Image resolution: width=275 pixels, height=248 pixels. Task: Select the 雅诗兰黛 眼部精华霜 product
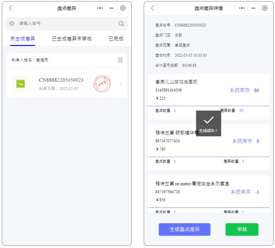coord(177,133)
